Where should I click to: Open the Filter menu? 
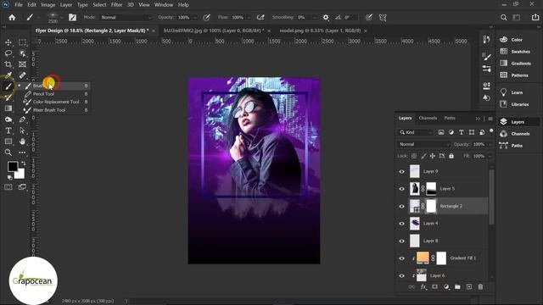[116, 5]
